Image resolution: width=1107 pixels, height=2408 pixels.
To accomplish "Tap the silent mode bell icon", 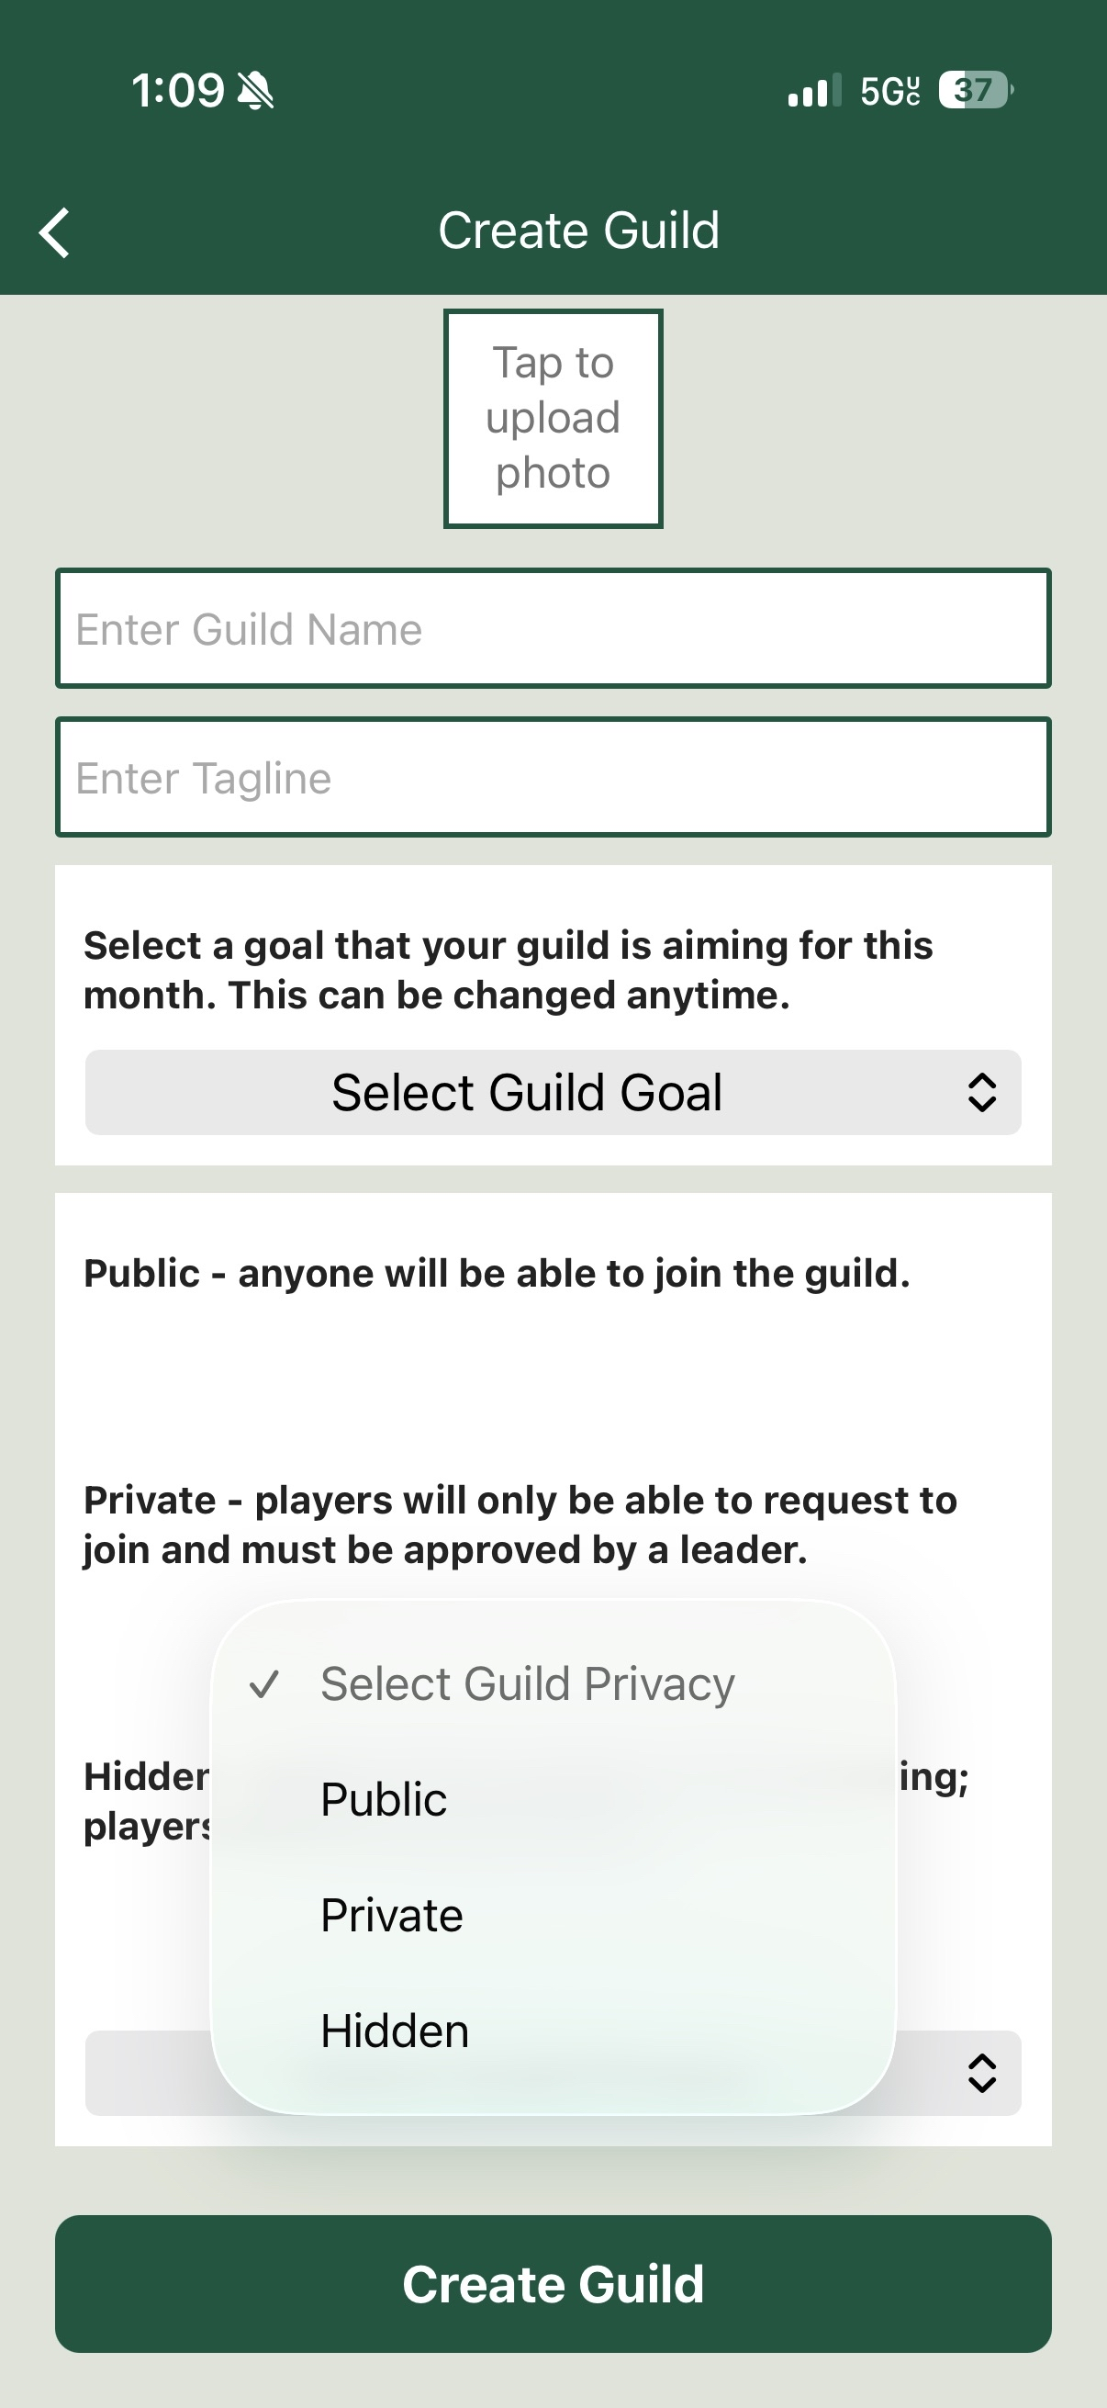I will (x=255, y=92).
